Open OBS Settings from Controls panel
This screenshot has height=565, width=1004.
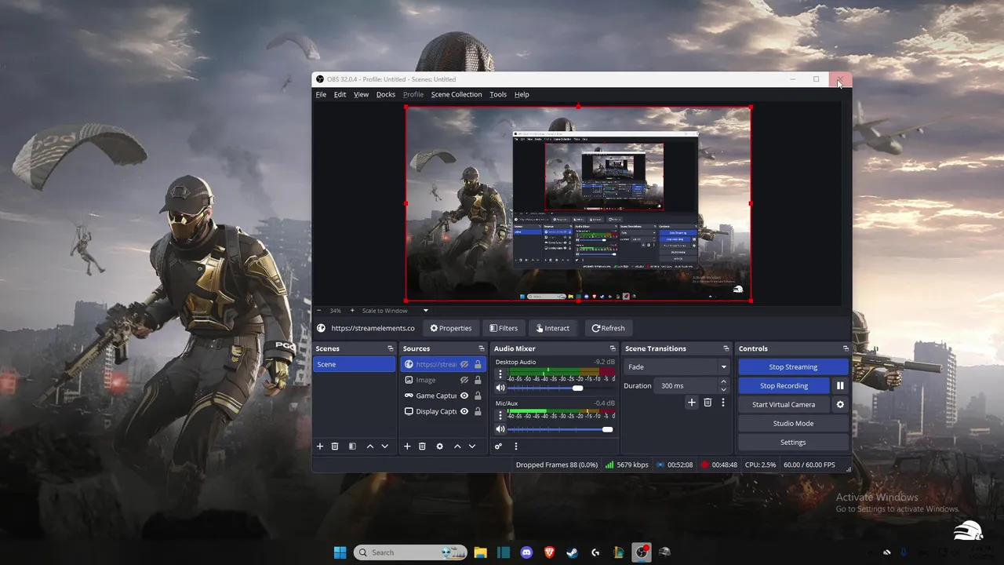pyautogui.click(x=793, y=443)
